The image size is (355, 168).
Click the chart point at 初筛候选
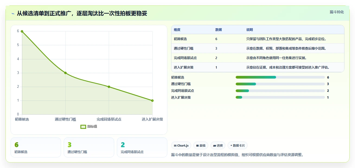pos(22,31)
